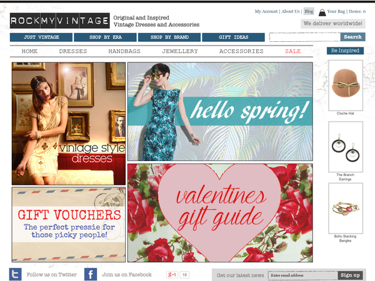
Task: Click The Branch Earrings caption
Action: [346, 177]
